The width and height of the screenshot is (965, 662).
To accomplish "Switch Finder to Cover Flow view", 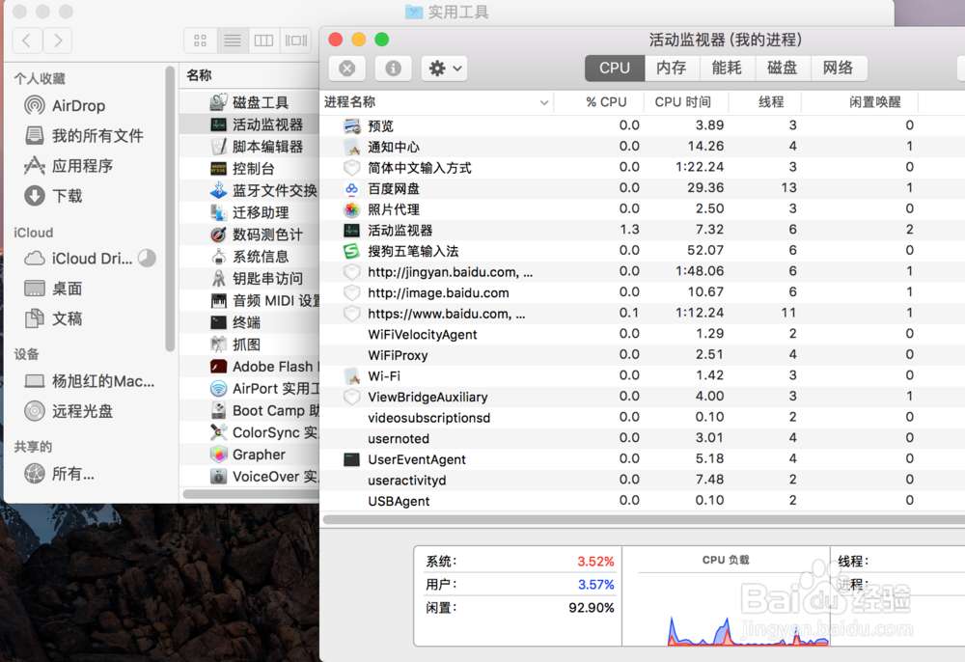I will coord(296,41).
